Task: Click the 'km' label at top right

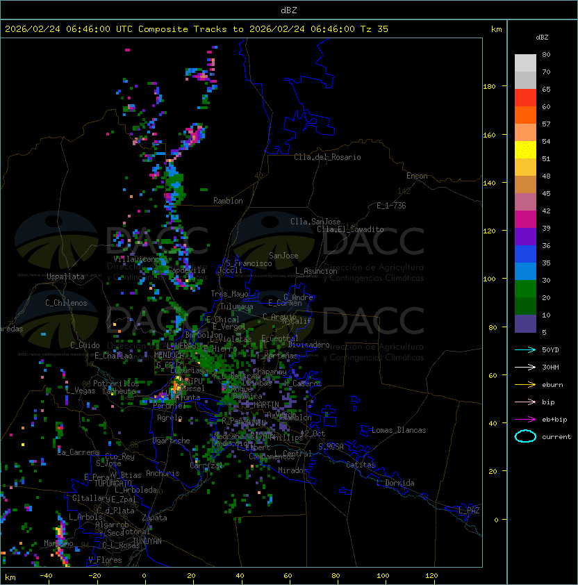Action: [x=496, y=29]
